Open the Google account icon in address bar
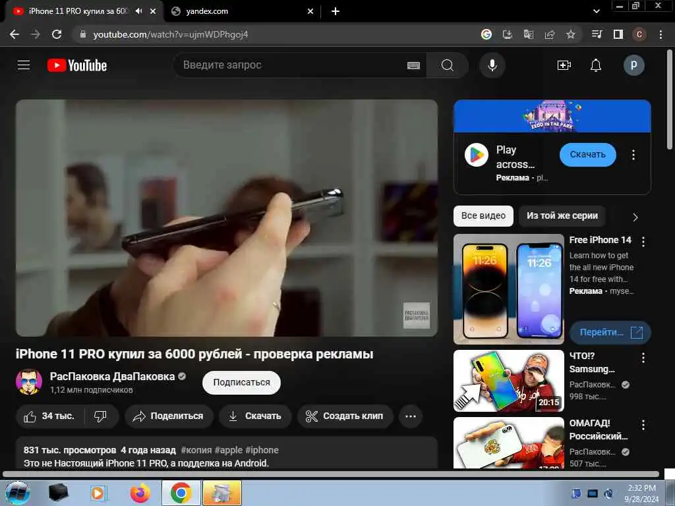The width and height of the screenshot is (675, 506). click(486, 34)
